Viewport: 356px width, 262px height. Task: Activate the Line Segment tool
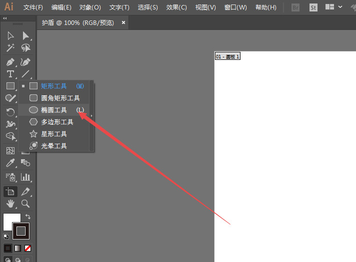pos(25,74)
